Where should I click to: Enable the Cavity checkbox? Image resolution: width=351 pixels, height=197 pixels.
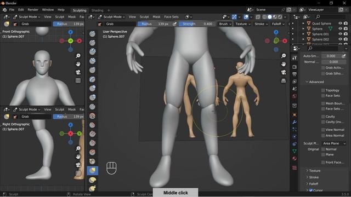pos(323,117)
